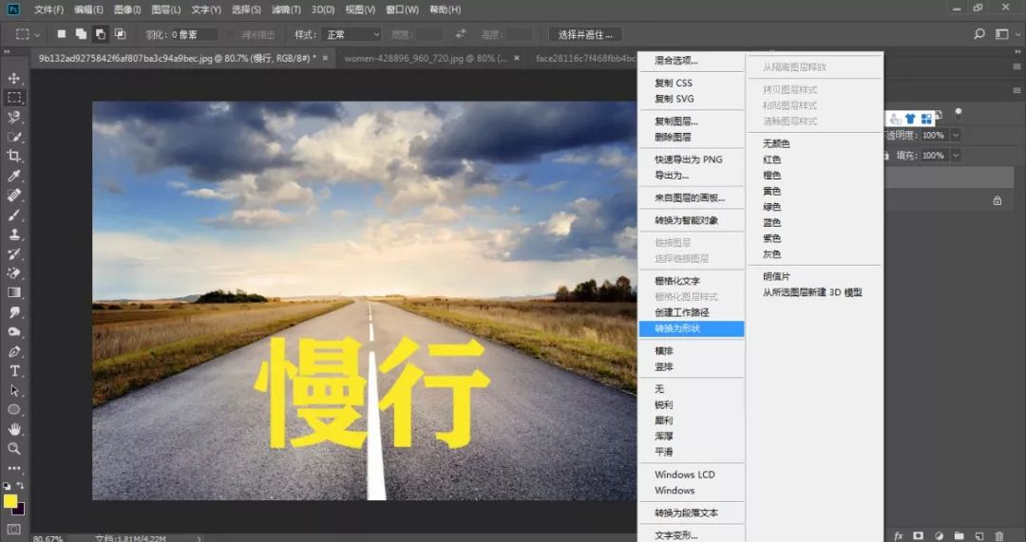Click the yellow foreground color swatch
The width and height of the screenshot is (1026, 542).
click(x=9, y=501)
